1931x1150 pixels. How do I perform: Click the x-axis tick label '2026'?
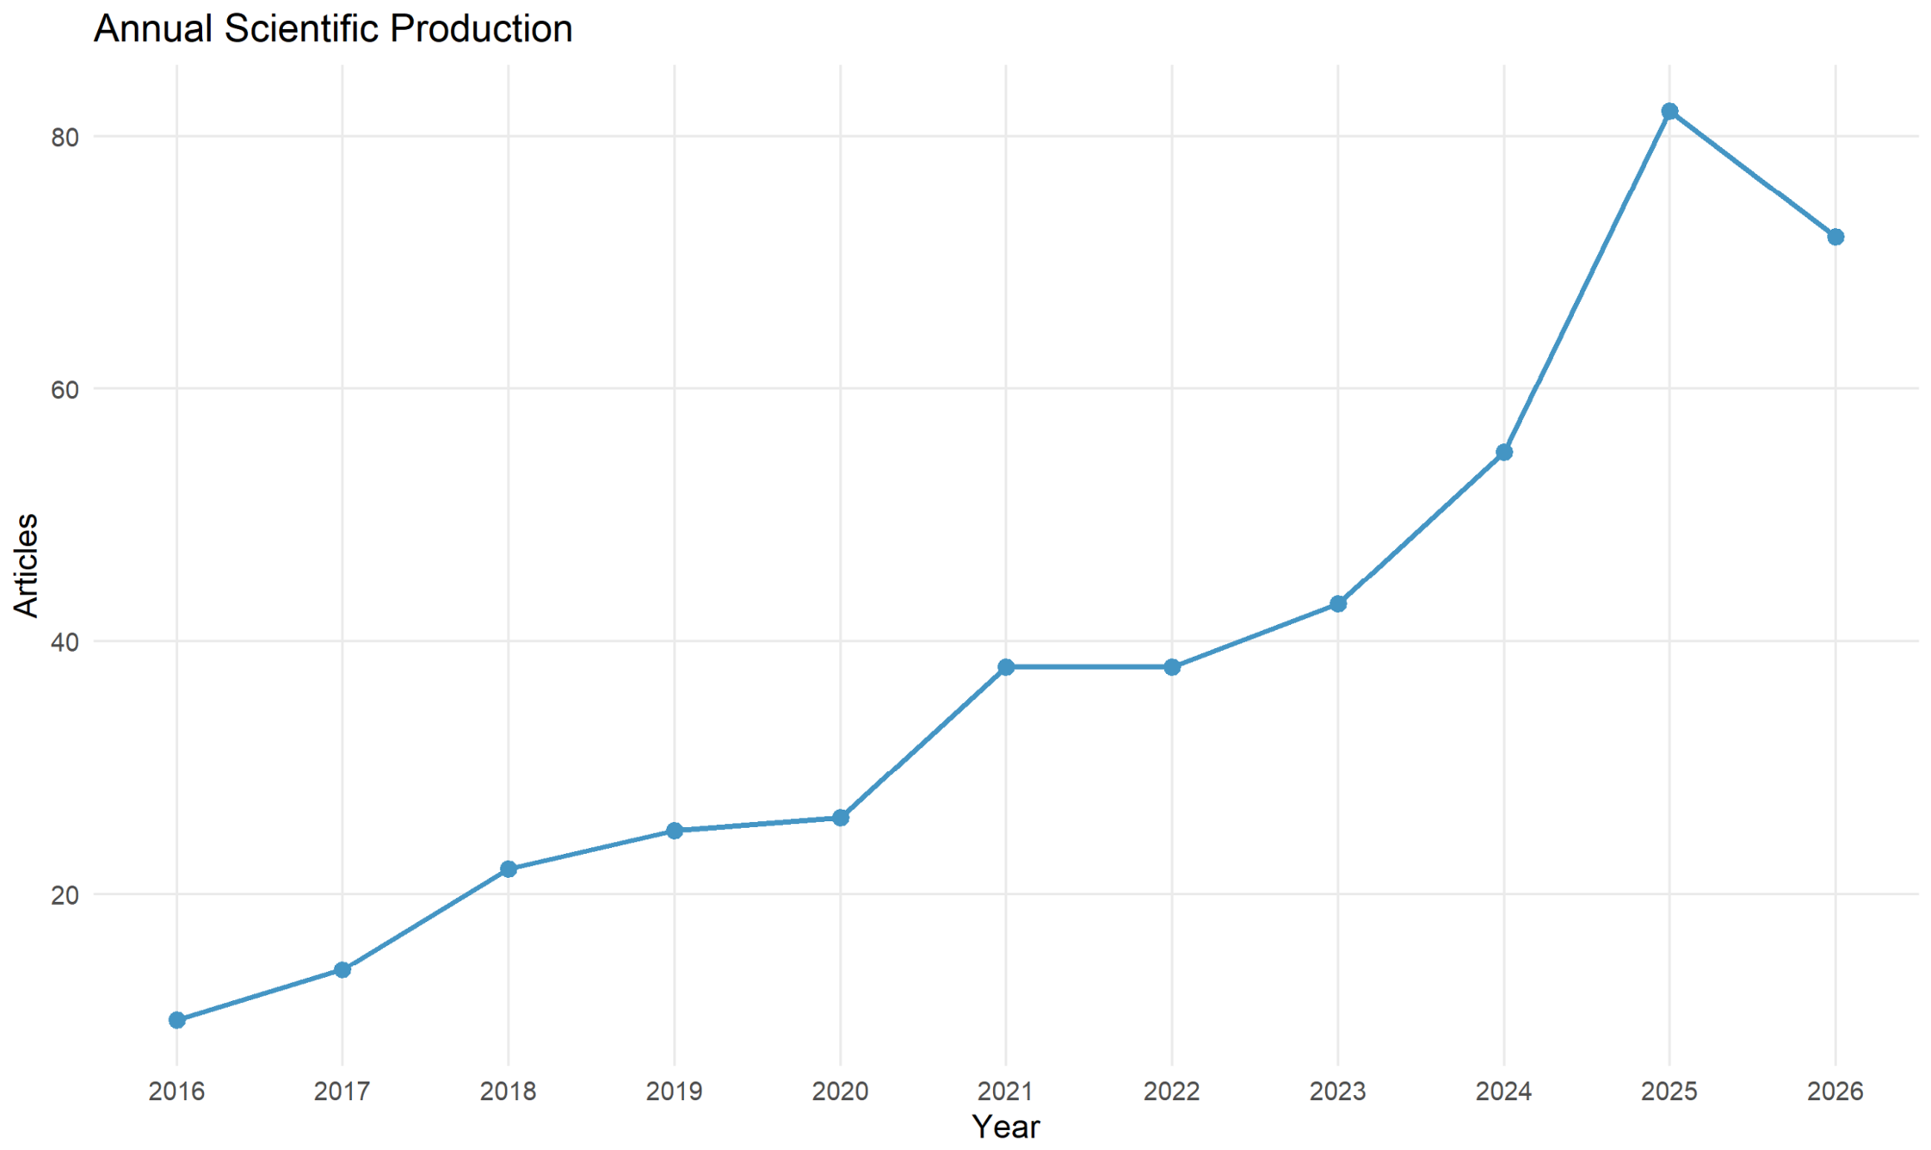pos(1835,1091)
